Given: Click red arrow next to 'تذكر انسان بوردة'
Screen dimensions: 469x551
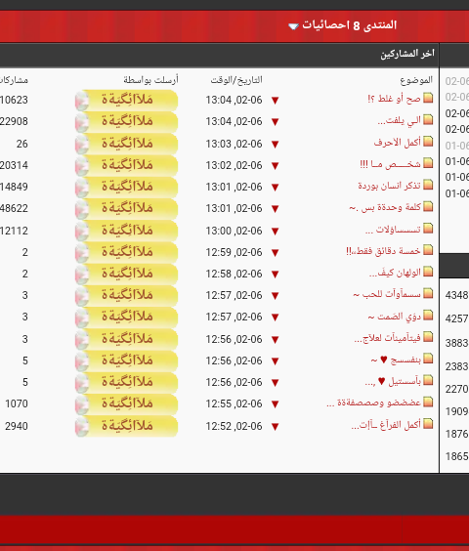Looking at the screenshot, I should 275,188.
